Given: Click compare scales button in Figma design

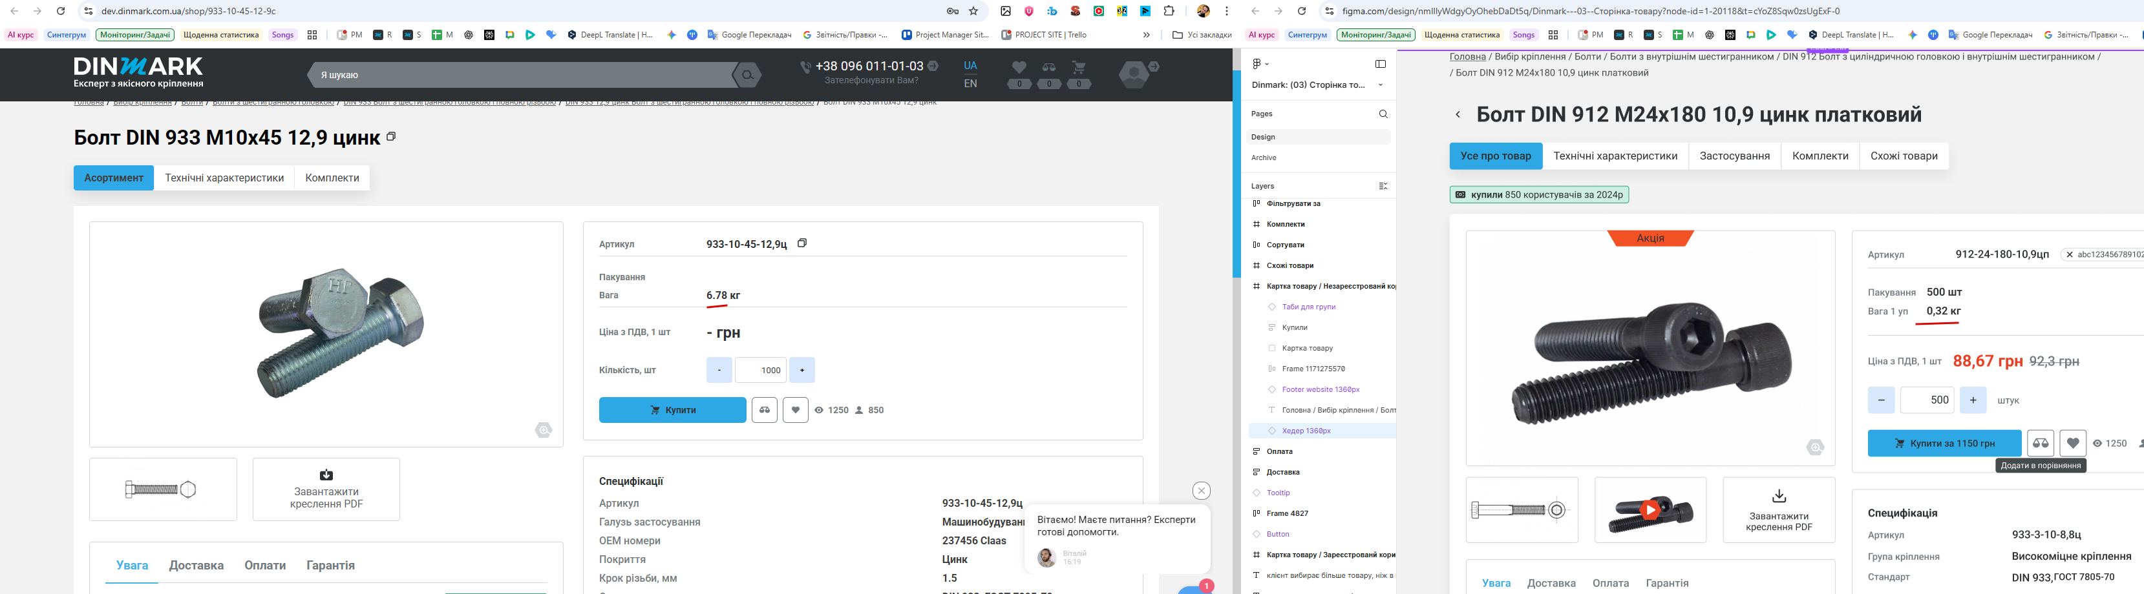Looking at the screenshot, I should coord(2040,444).
